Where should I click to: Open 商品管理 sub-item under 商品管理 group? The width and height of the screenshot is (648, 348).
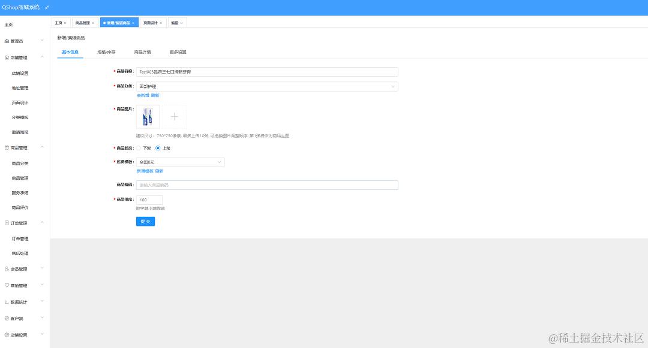(20, 178)
